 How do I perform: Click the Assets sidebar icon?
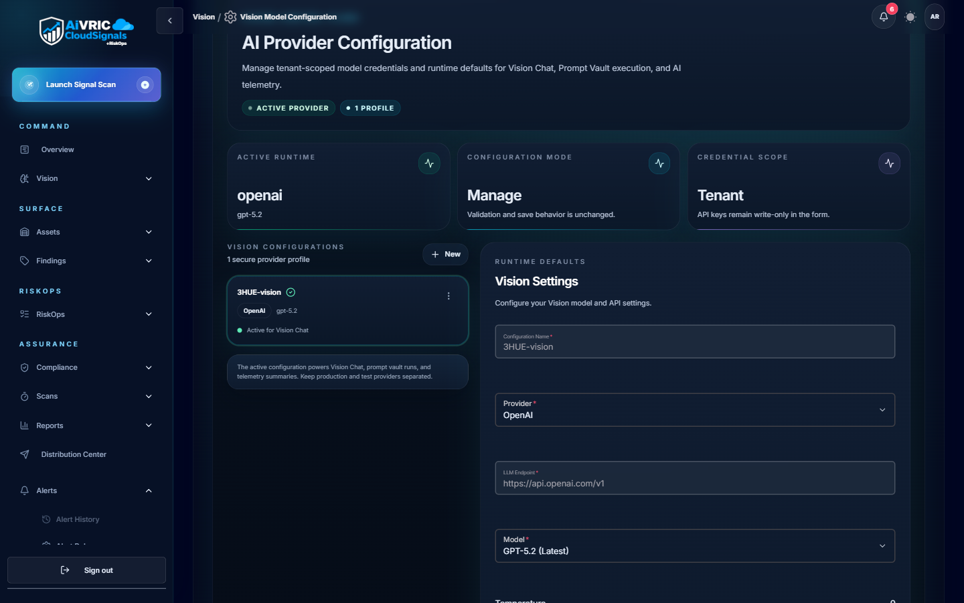coord(25,232)
